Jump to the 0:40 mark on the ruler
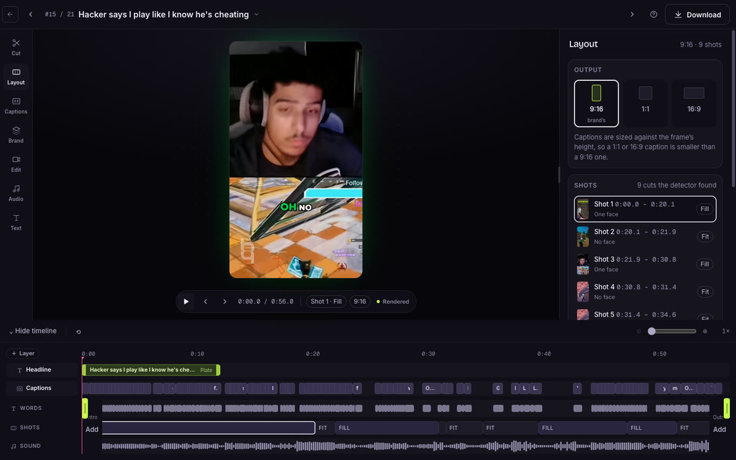This screenshot has width=736, height=460. coord(544,354)
